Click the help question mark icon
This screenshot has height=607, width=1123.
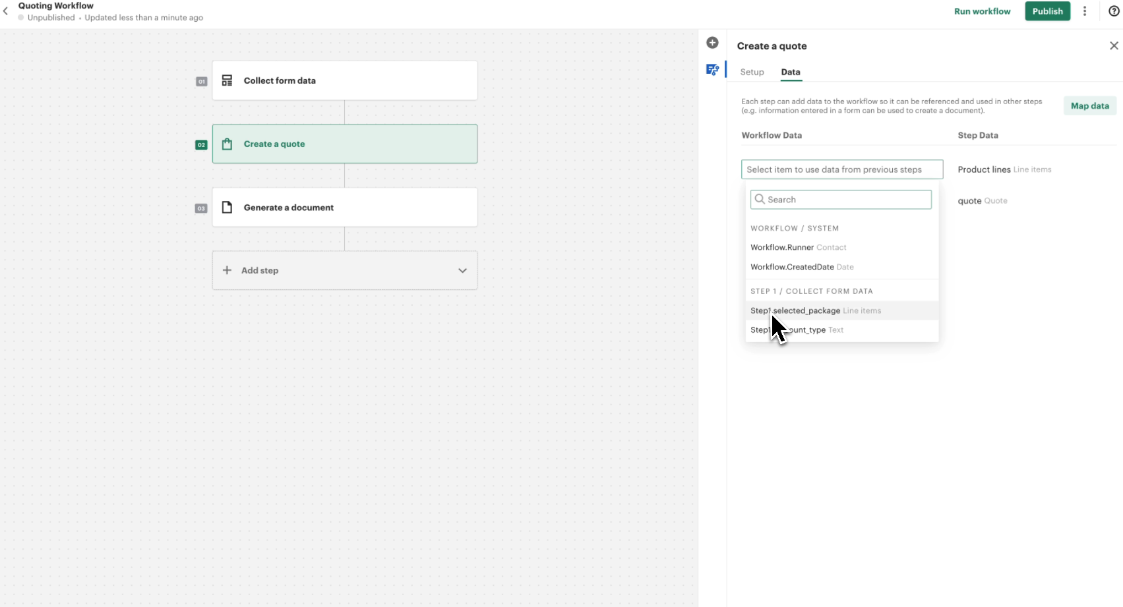coord(1113,11)
